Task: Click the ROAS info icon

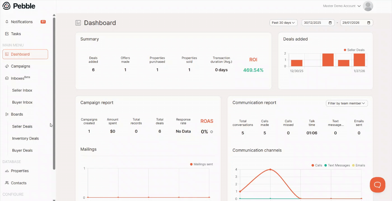Action: point(211,132)
